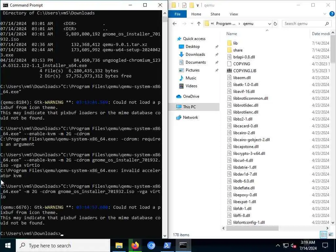Sort files by Date modified column
The width and height of the screenshot is (336, 252).
point(321,34)
